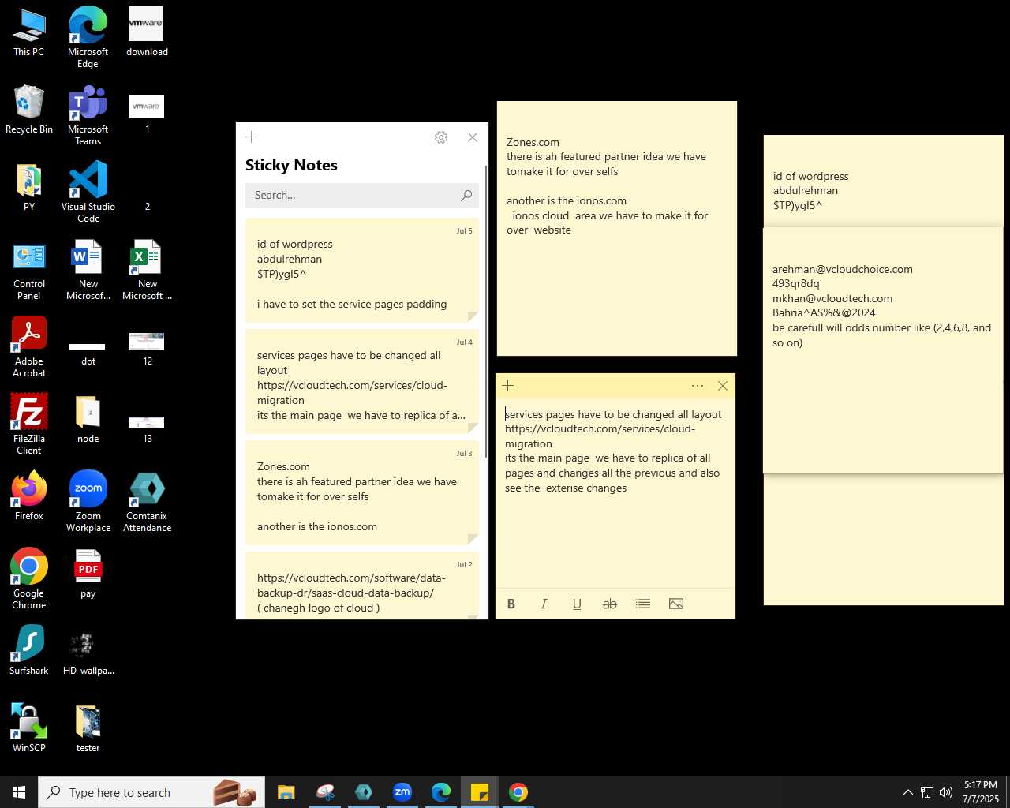Image resolution: width=1010 pixels, height=808 pixels.
Task: Switch to Sticky Notes in the taskbar
Action: click(x=480, y=792)
